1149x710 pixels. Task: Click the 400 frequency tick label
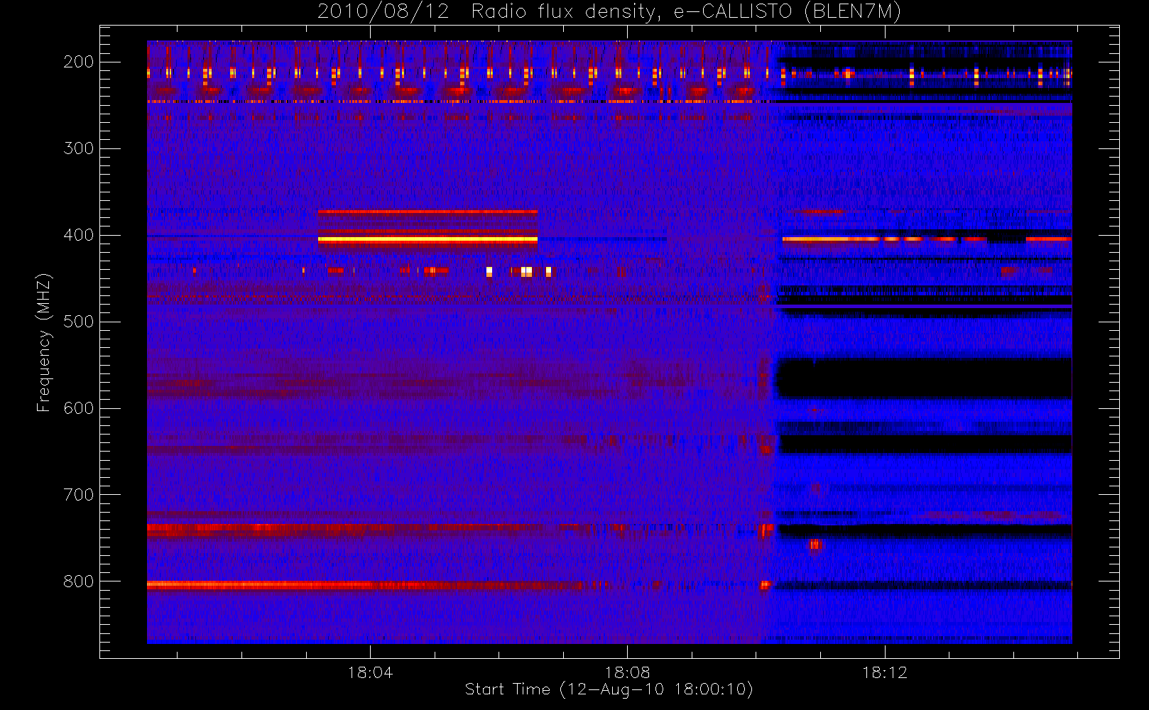coord(79,235)
